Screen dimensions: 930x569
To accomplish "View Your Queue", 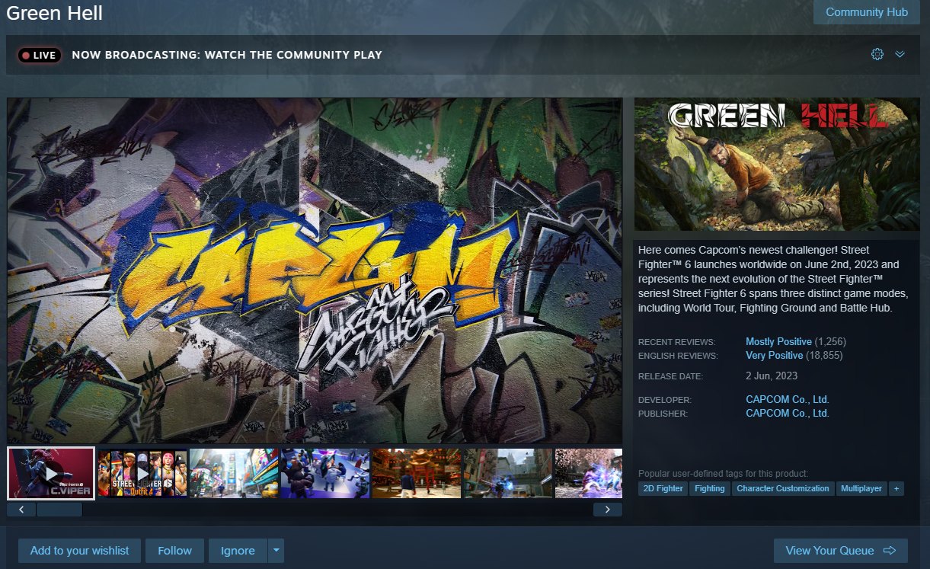I will click(841, 551).
